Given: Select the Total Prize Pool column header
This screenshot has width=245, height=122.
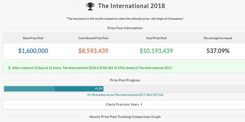Looking at the screenshot, I should coord(156,38).
